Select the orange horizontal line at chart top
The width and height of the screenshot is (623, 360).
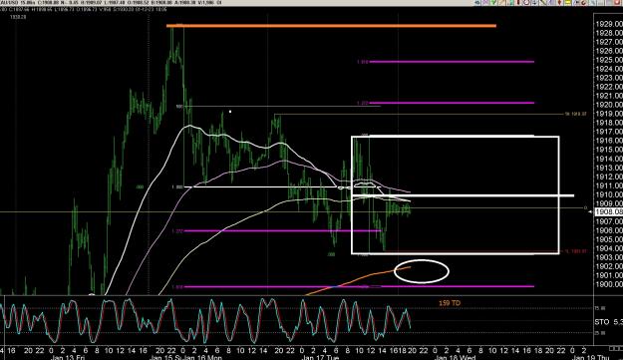pyautogui.click(x=331, y=26)
